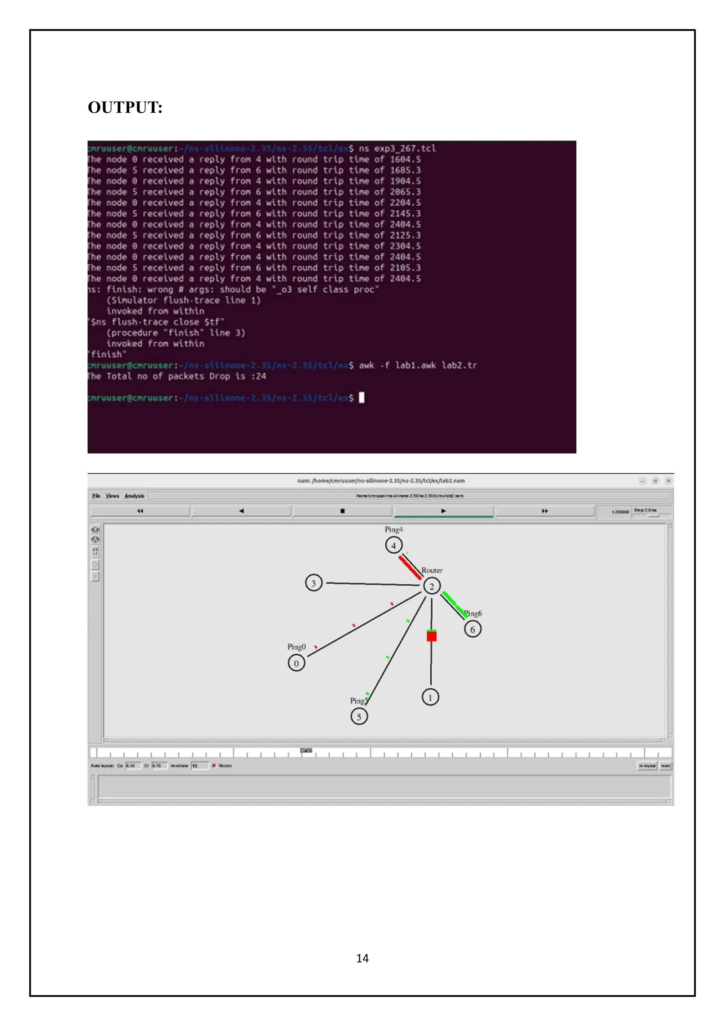Select node 5 in the topology
Viewport: 725px width, 1026px height.
[359, 717]
